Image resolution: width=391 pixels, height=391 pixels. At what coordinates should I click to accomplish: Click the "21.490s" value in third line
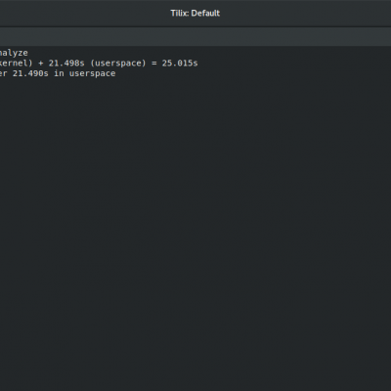click(x=30, y=73)
